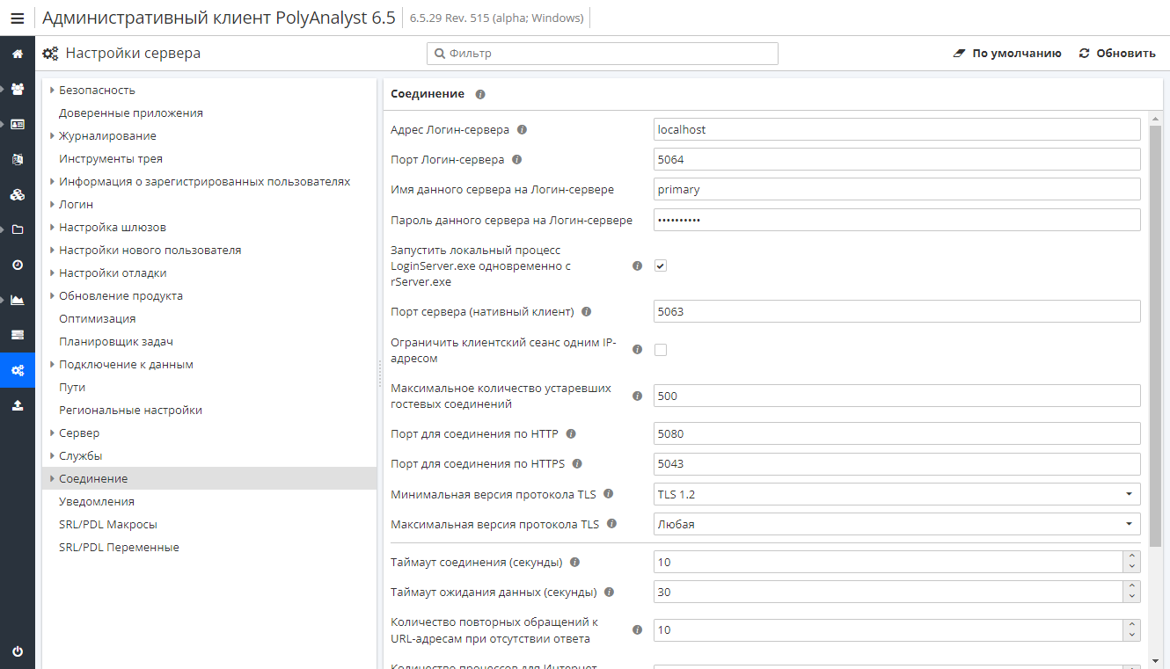This screenshot has height=669, width=1170.
Task: Expand Информация о зарегистрированных пользователях node
Action: [x=52, y=181]
